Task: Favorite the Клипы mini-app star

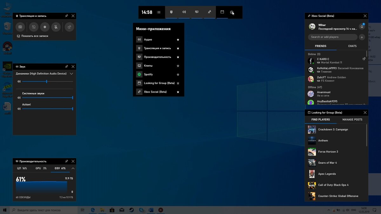Action: click(x=178, y=66)
